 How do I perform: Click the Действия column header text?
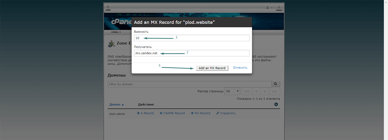[x=146, y=105]
